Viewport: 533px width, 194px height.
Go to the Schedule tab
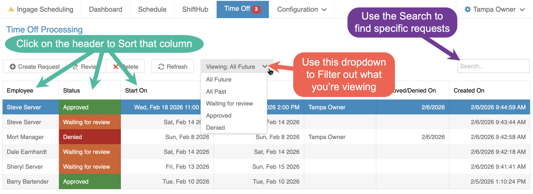pos(152,10)
